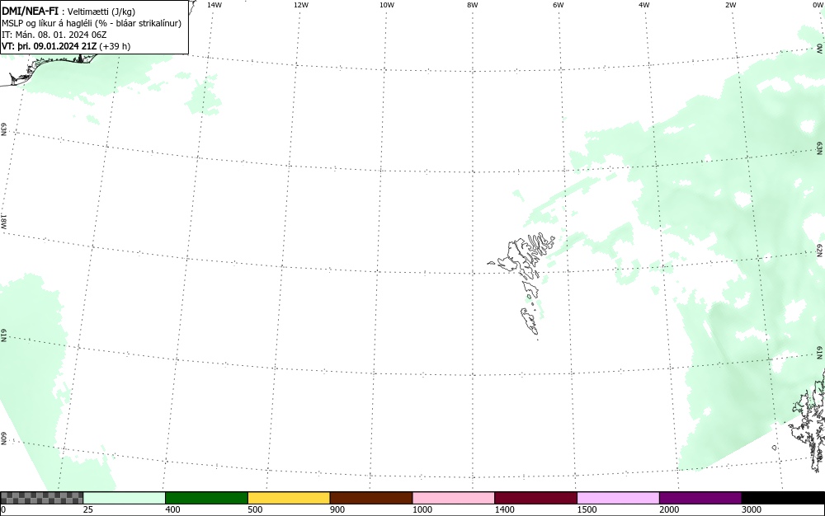Click the legend value 25
825x516 pixels.
coord(88,509)
